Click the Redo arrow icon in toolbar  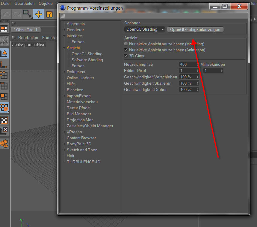(17, 14)
